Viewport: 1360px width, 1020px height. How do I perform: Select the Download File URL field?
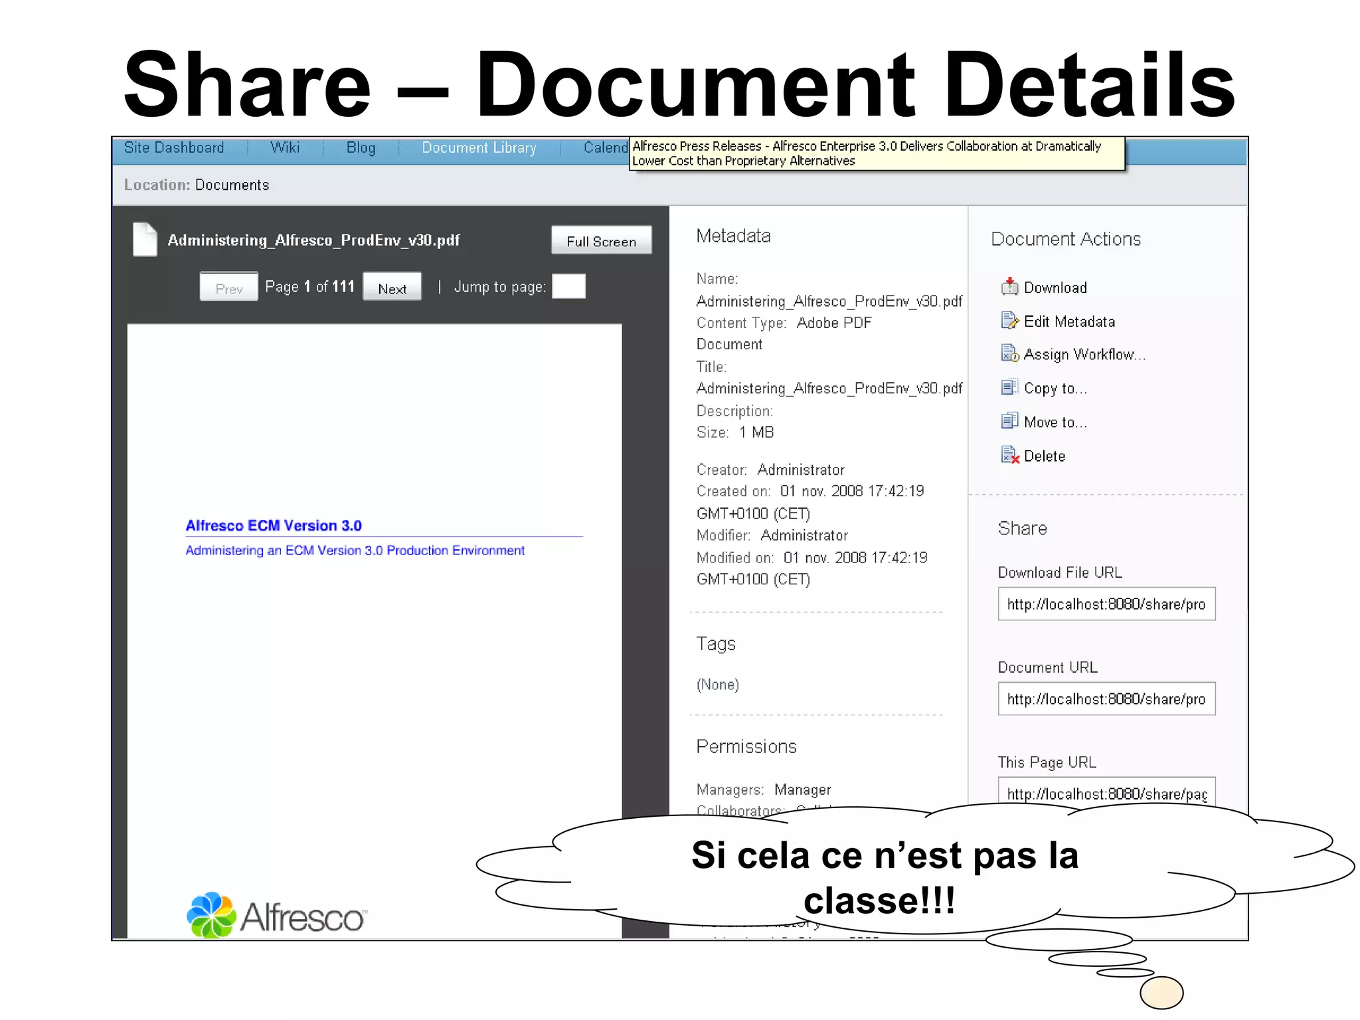[1106, 604]
